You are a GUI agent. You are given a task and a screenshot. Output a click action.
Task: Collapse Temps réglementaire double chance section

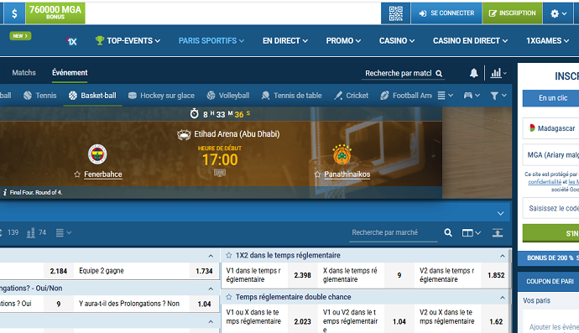pyautogui.click(x=502, y=297)
